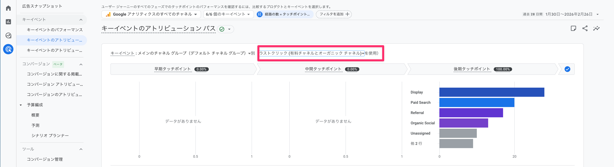Image resolution: width=614 pixels, height=167 pixels.
Task: Click the Paid Search chart label
Action: pos(420,102)
